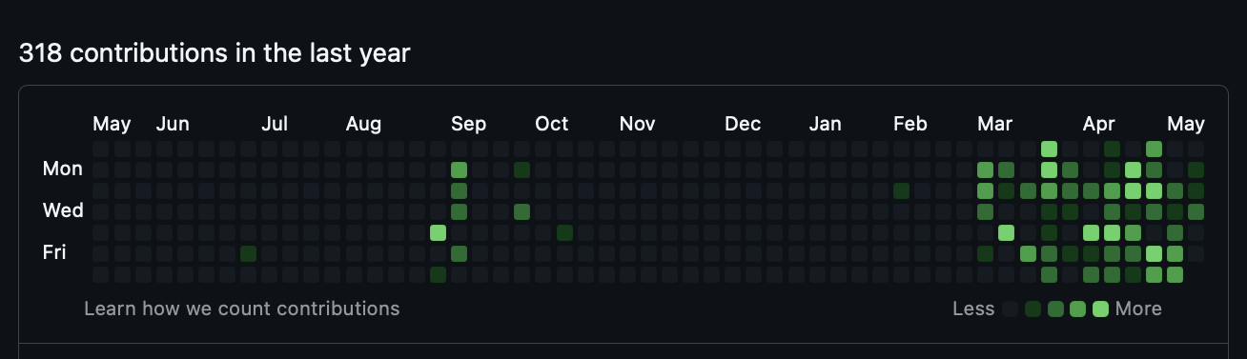Click the 'Fri' weekday label
1247x359 pixels.
pos(55,252)
